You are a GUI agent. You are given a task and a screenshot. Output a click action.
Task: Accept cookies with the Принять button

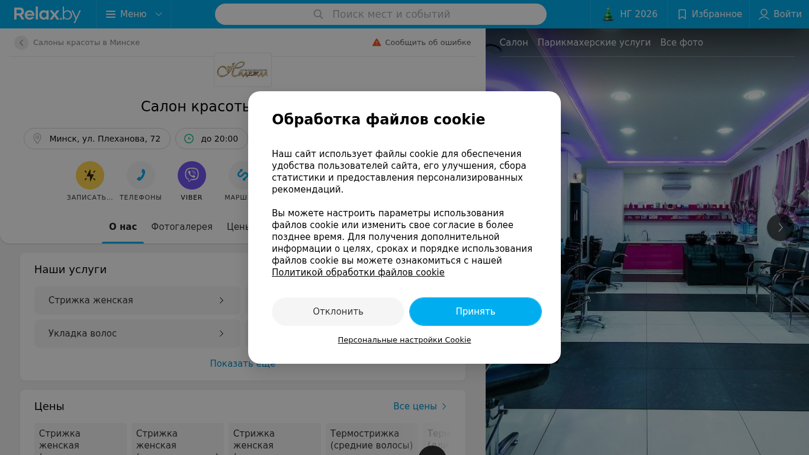point(476,312)
